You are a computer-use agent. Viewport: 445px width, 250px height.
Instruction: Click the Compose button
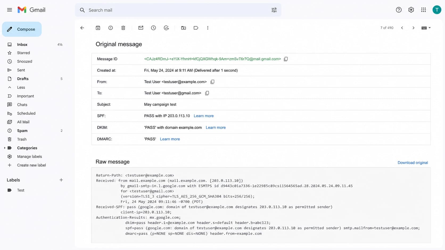(22, 29)
